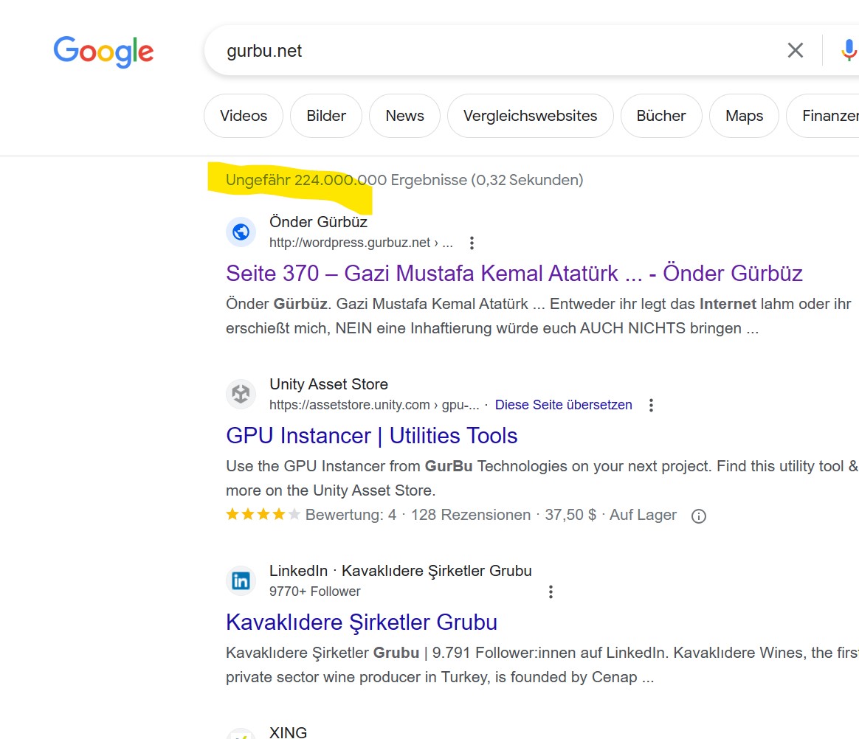Select the Bücher filter chip
The width and height of the screenshot is (859, 739).
pos(660,116)
